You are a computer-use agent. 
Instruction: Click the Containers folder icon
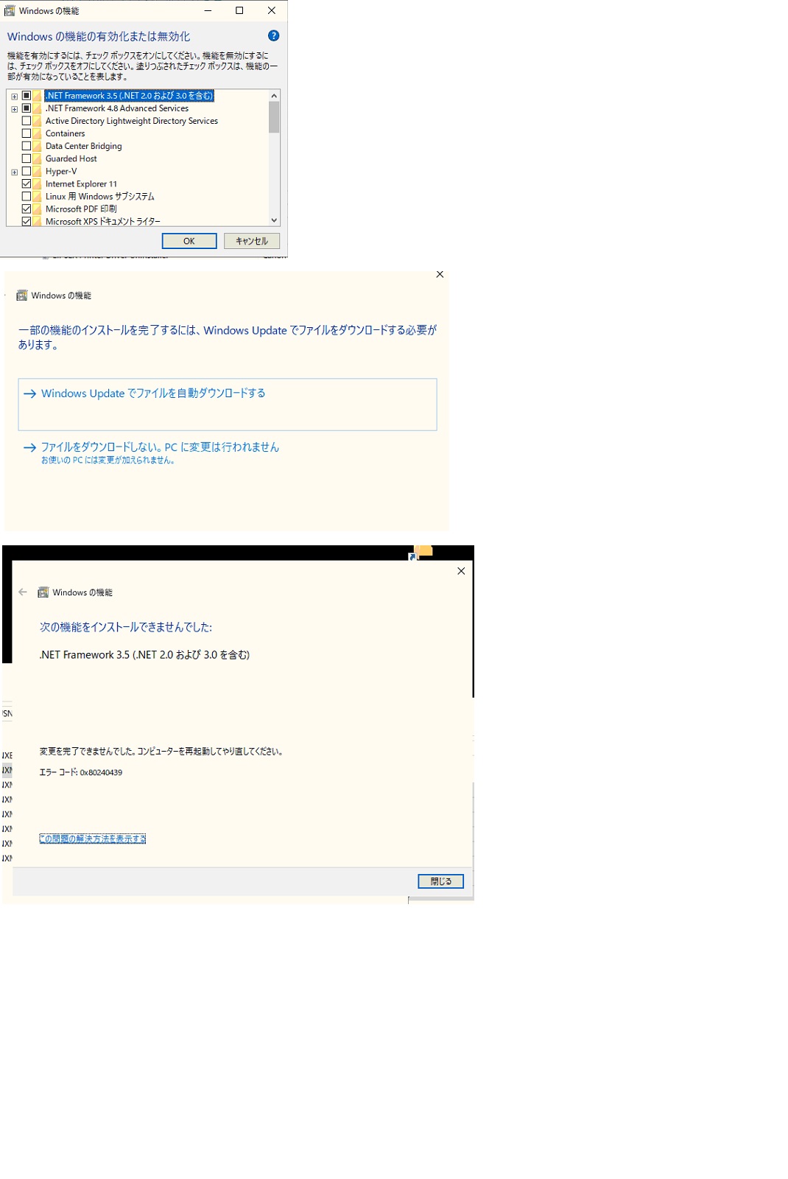click(38, 133)
